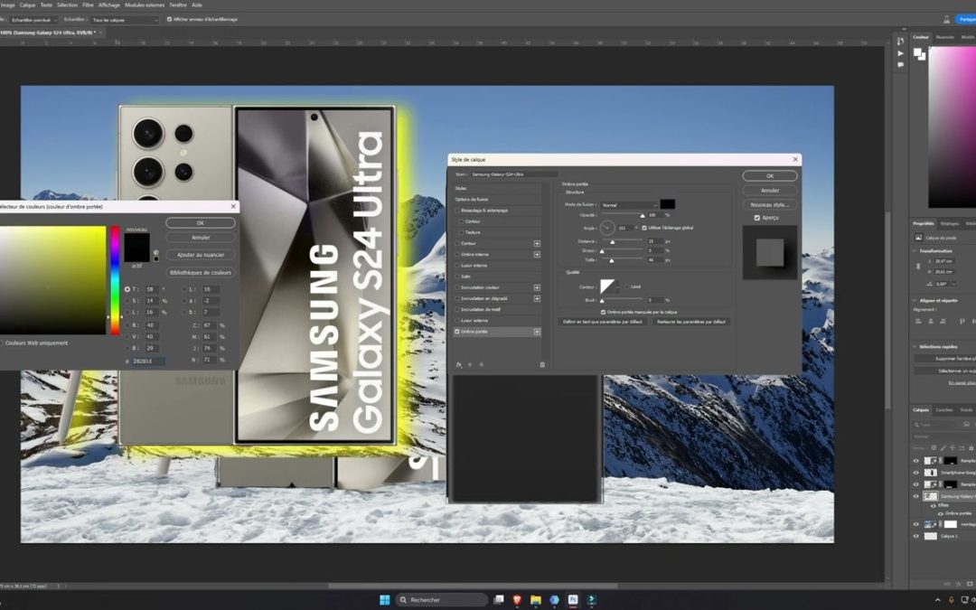Screen dimensions: 976x610
Task: Open the History panel icon in collapsed dock
Action: pos(900,41)
